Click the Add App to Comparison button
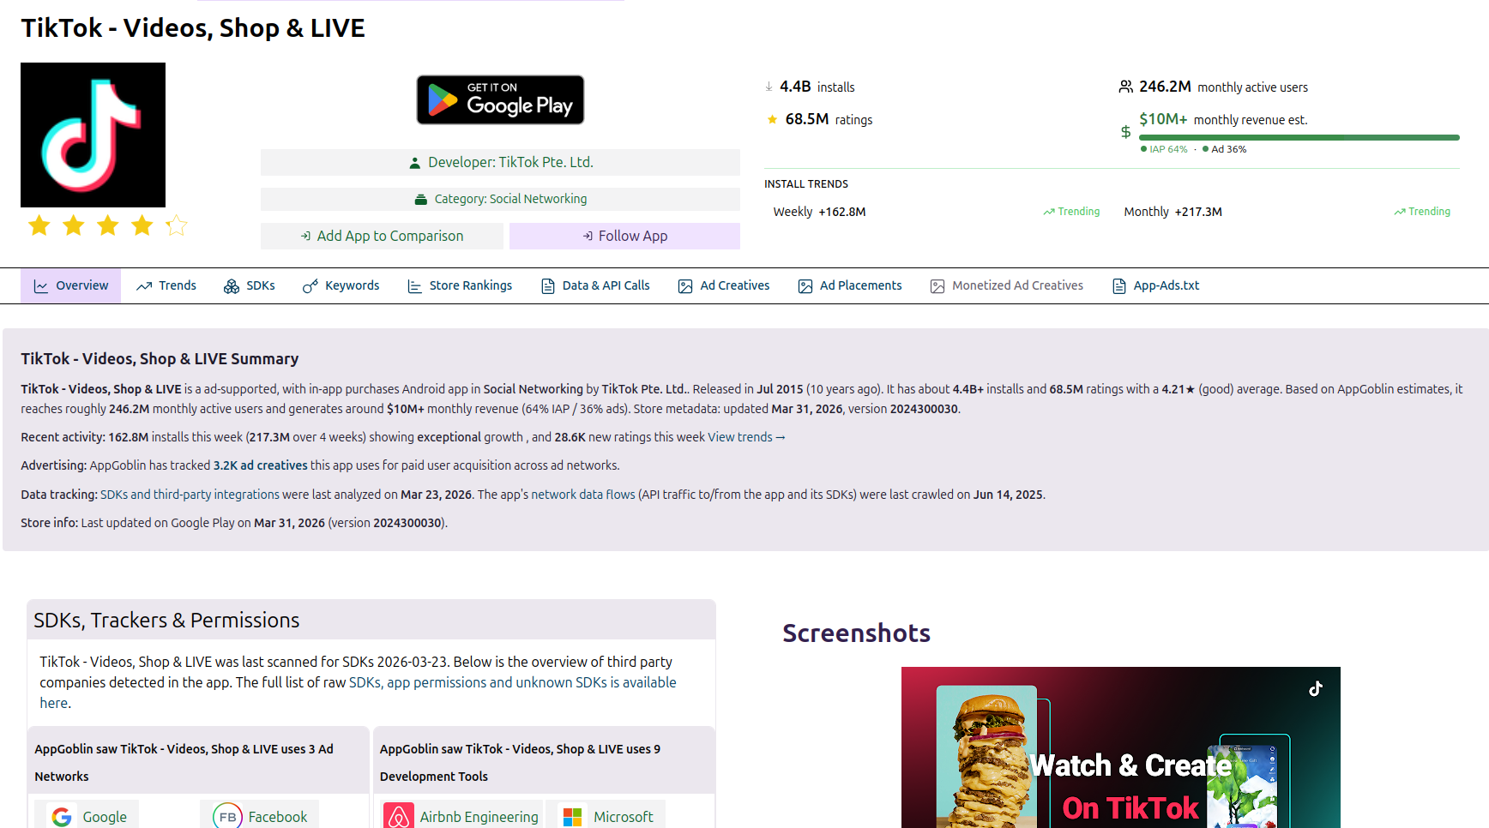The width and height of the screenshot is (1489, 828). click(382, 235)
